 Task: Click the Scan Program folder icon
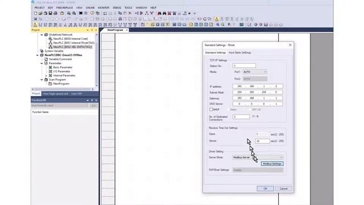(x=46, y=80)
